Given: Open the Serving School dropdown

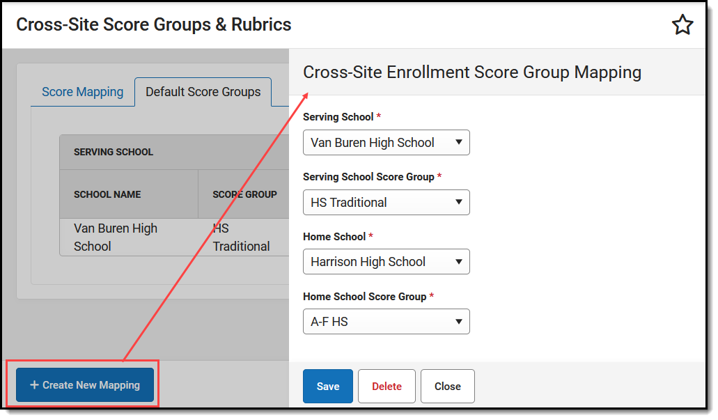Looking at the screenshot, I should click(x=386, y=143).
